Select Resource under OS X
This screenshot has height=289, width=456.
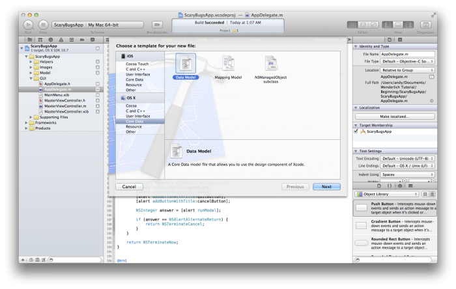click(x=134, y=127)
